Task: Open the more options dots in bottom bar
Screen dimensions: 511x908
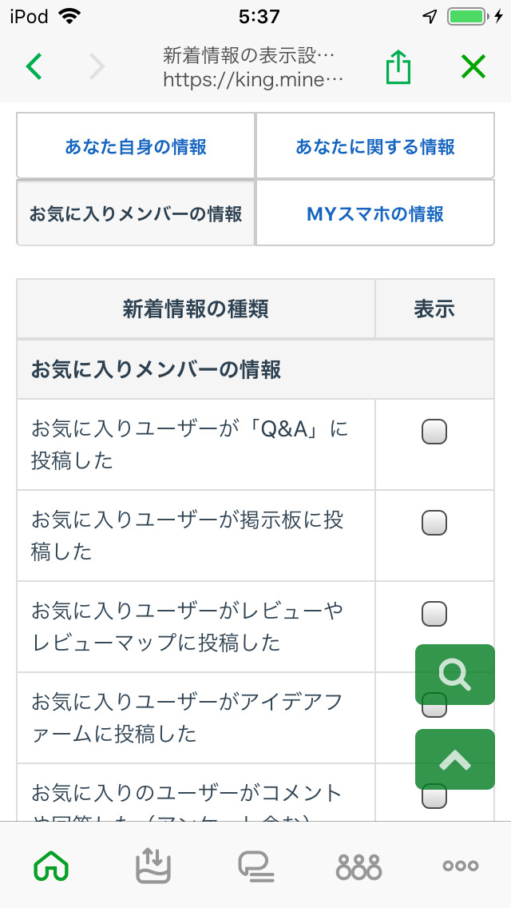Action: pyautogui.click(x=461, y=866)
